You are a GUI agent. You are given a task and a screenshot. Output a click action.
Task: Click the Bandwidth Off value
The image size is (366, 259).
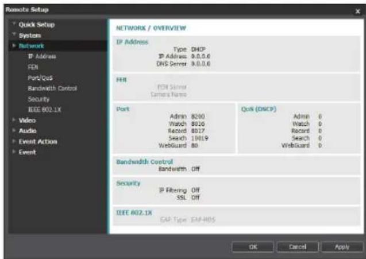point(195,169)
